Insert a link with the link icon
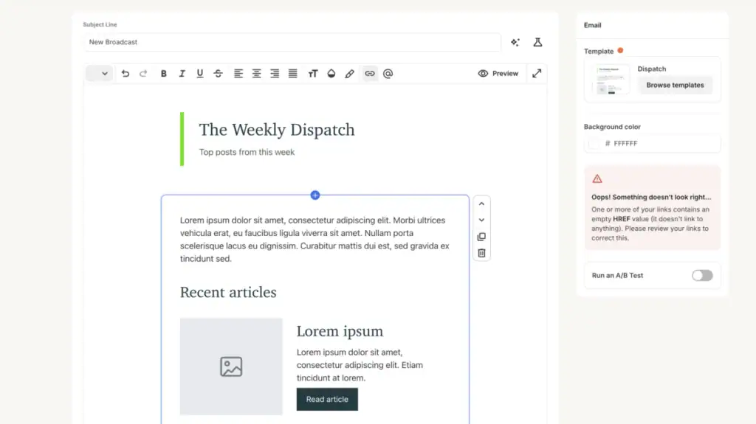Image resolution: width=756 pixels, height=424 pixels. click(x=370, y=74)
